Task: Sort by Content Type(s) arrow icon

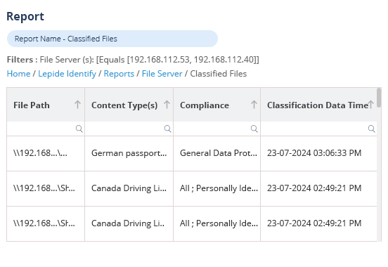Action: pos(167,105)
